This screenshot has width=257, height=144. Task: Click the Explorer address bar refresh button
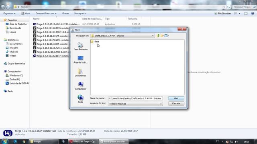228,7
